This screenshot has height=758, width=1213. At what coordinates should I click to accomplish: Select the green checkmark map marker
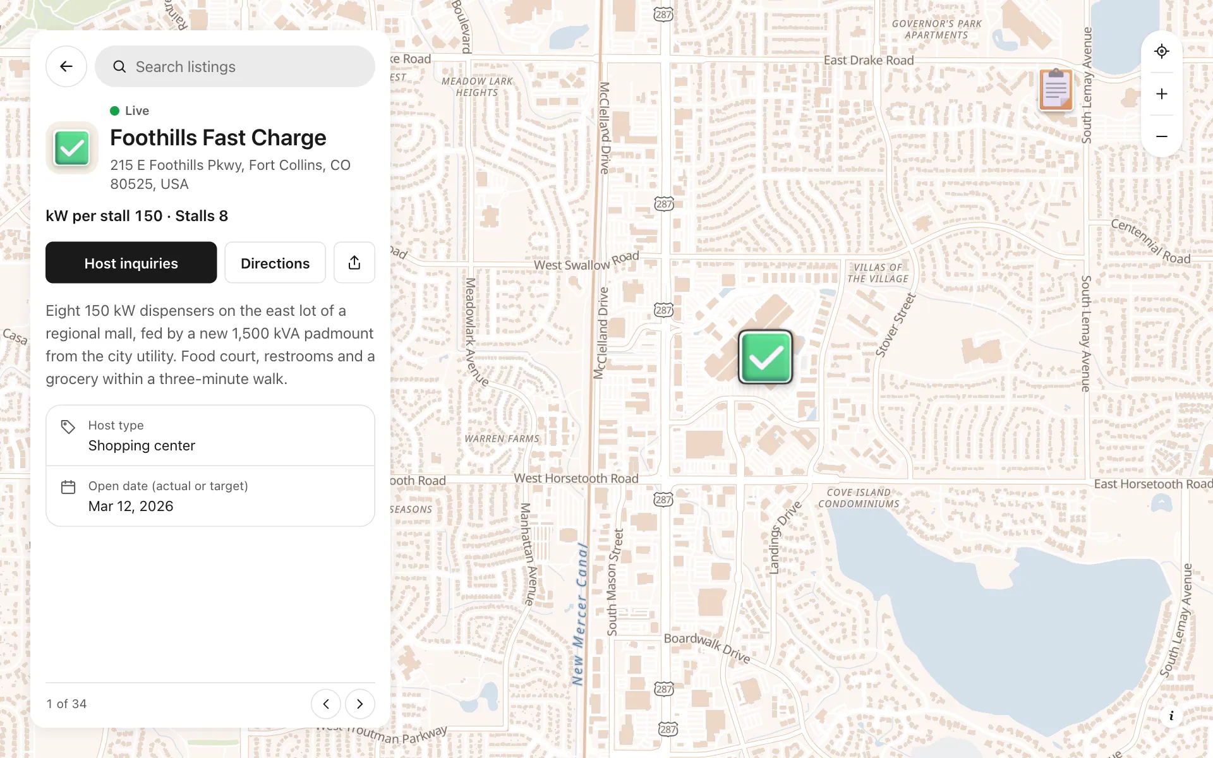point(766,358)
